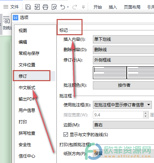Screen dimensions: 154x163
Task: Click the Print Preview icon
Action: click(54, 7)
